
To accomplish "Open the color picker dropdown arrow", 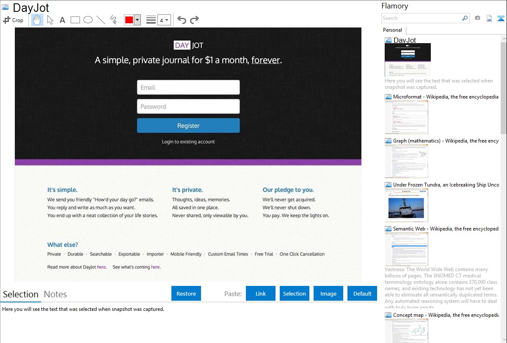I will (138, 20).
